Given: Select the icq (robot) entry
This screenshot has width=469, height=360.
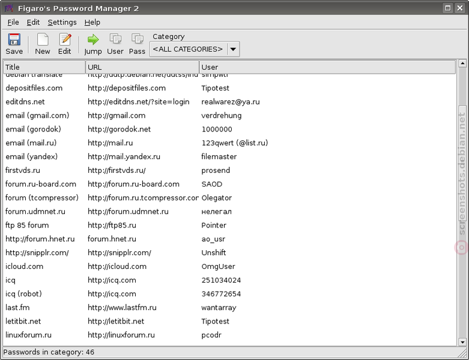Looking at the screenshot, I should click(230, 294).
